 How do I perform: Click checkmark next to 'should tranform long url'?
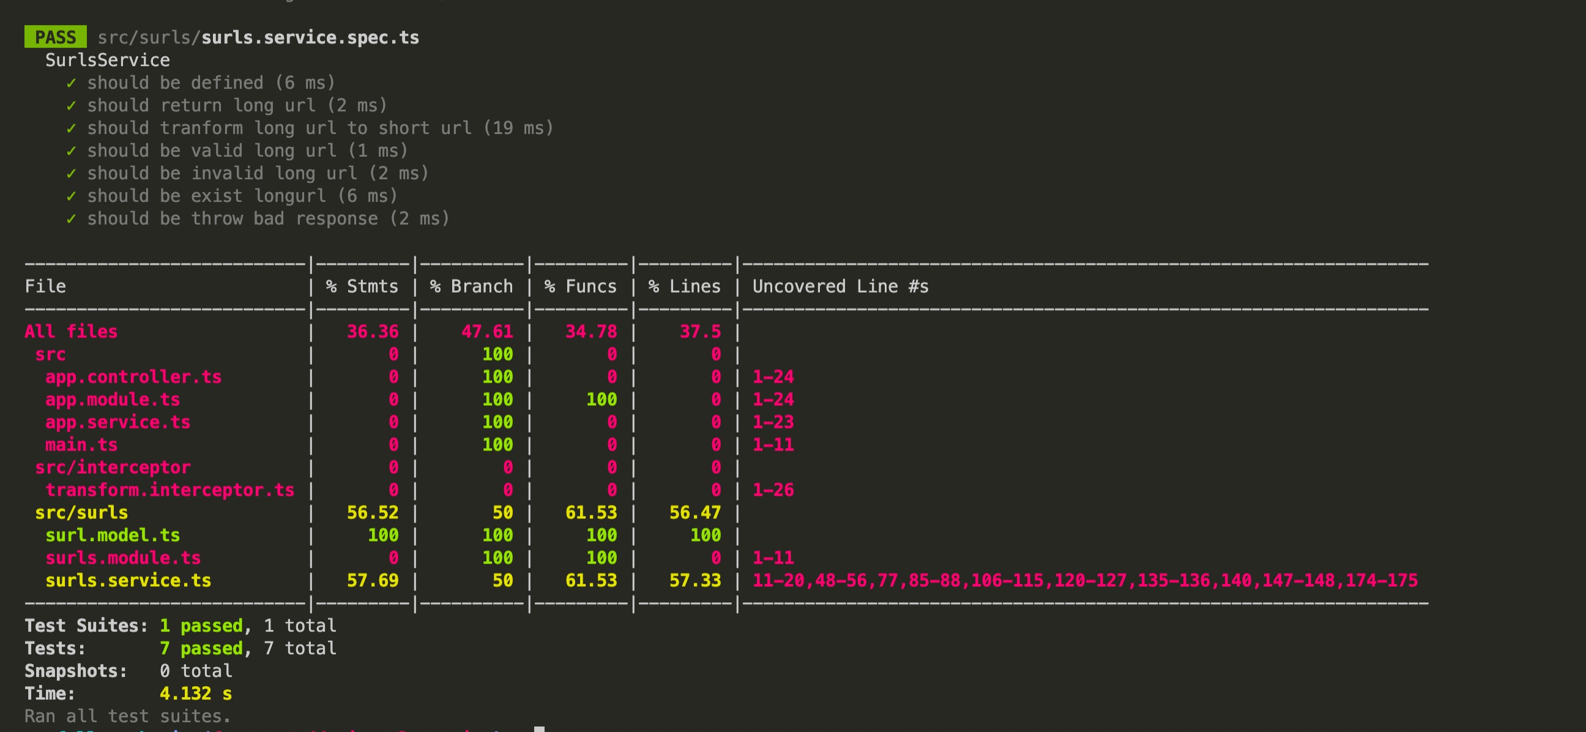pos(72,128)
